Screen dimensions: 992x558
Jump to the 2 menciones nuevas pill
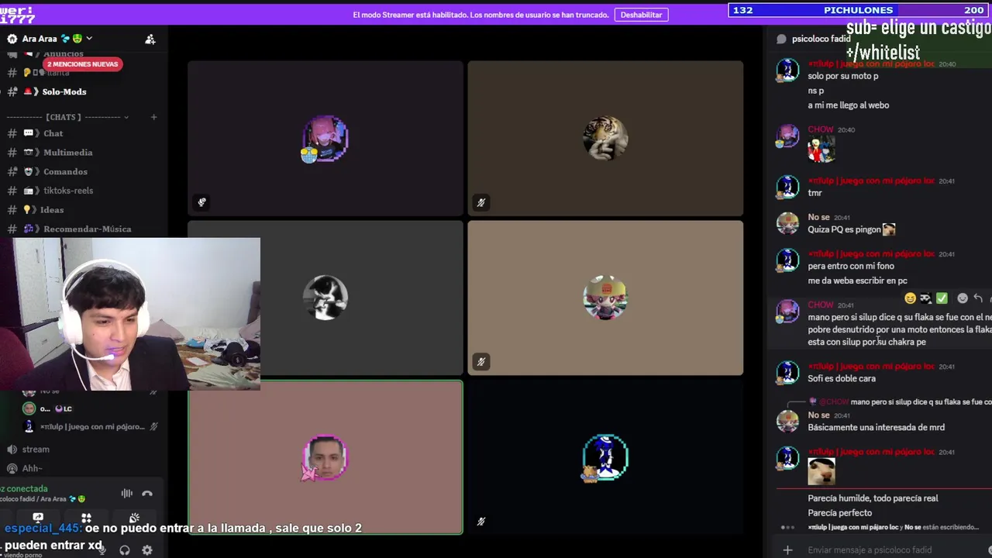82,64
